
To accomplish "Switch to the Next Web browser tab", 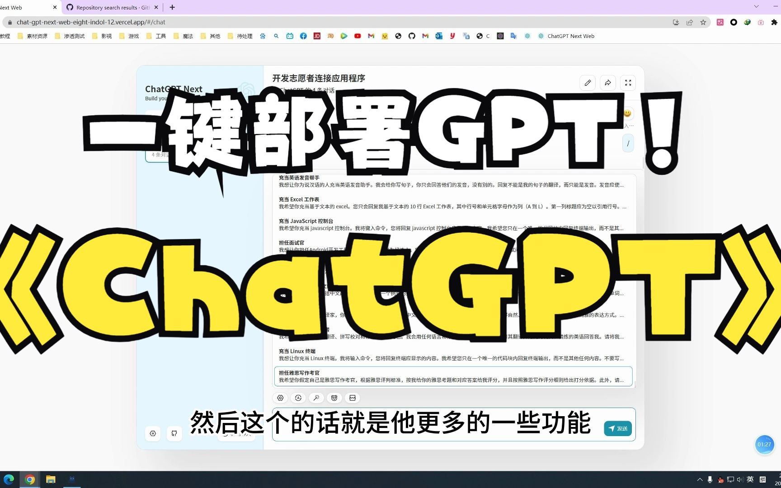I will (x=27, y=7).
